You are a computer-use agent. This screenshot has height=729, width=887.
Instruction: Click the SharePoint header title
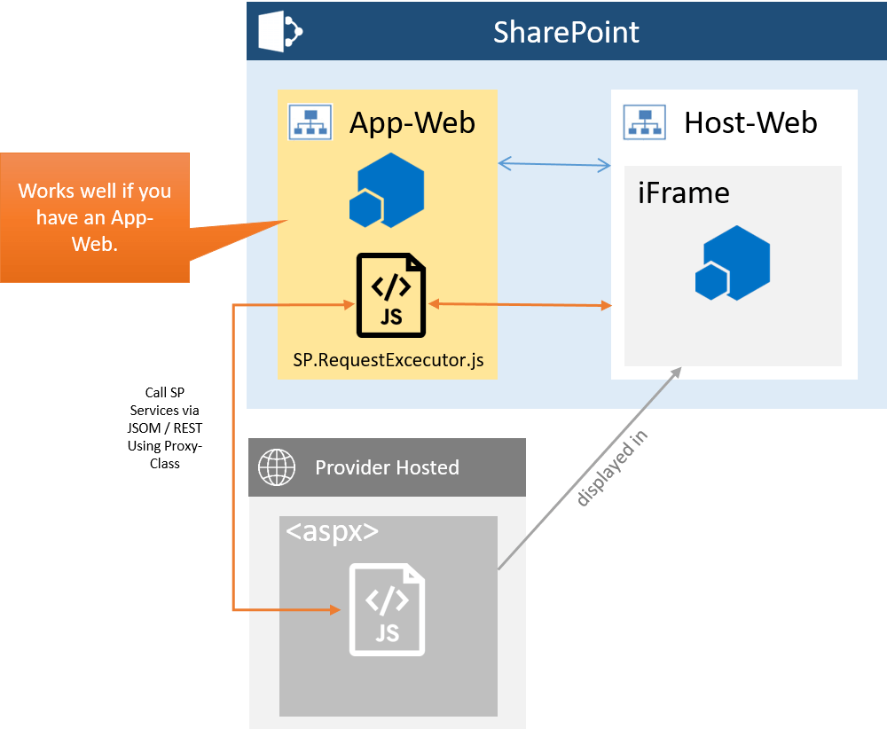click(x=566, y=32)
